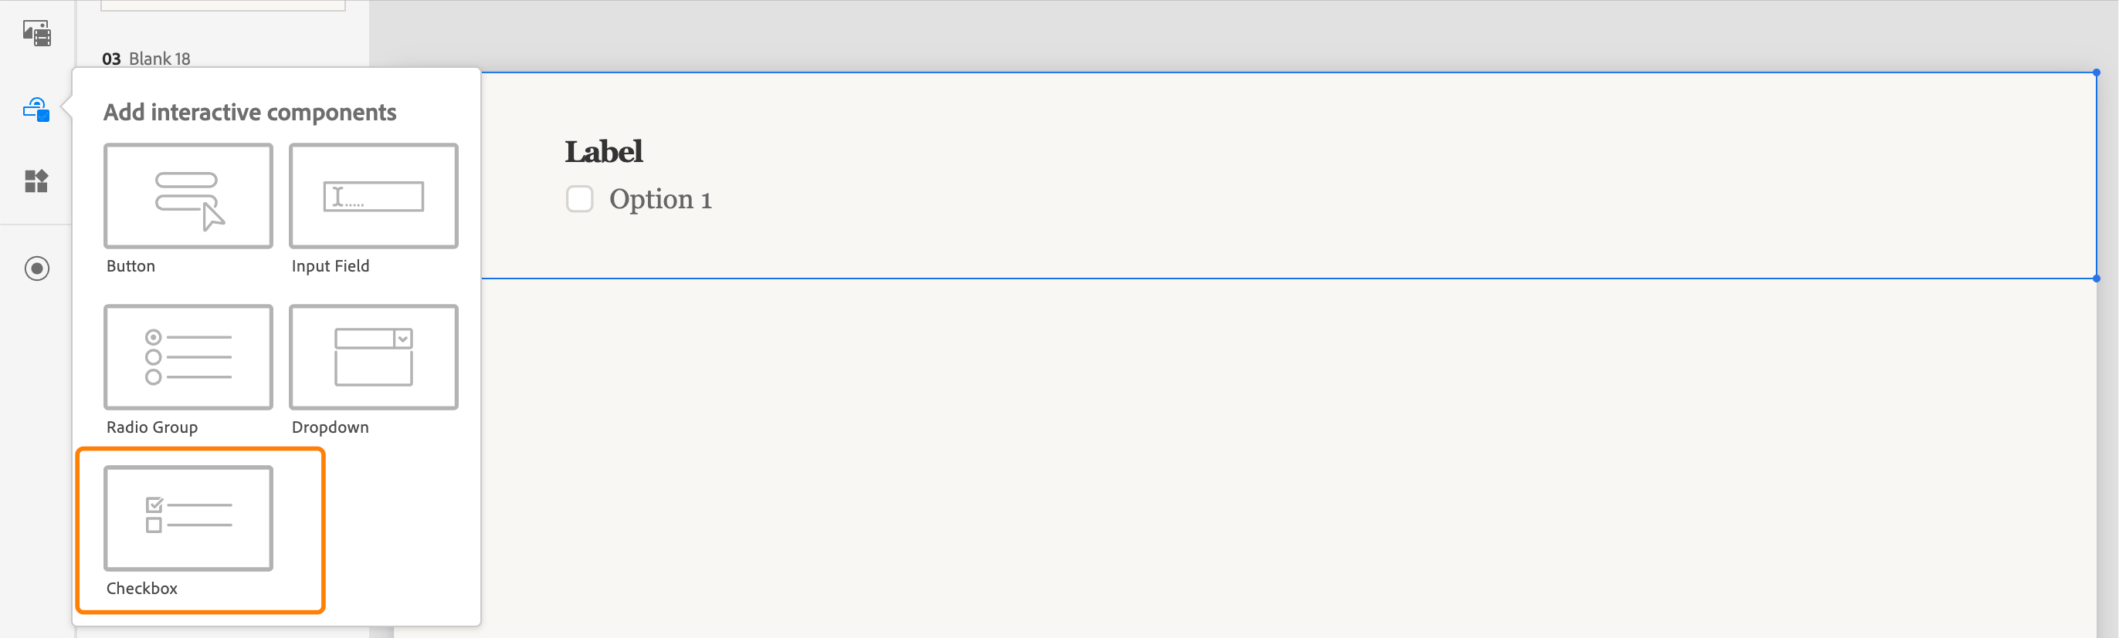Select the slide title 03 Blank 18
2119x638 pixels.
(147, 59)
